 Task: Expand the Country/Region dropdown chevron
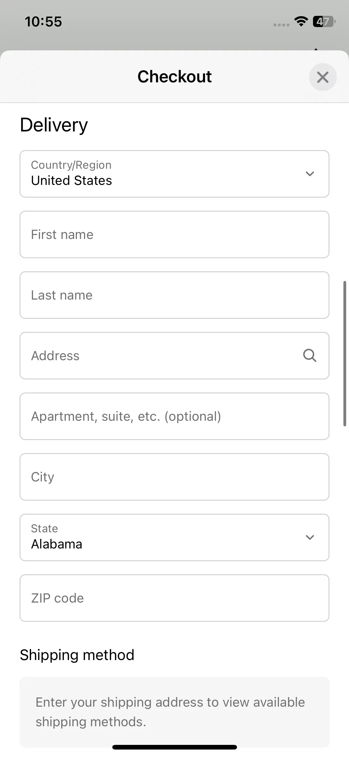[x=310, y=174]
